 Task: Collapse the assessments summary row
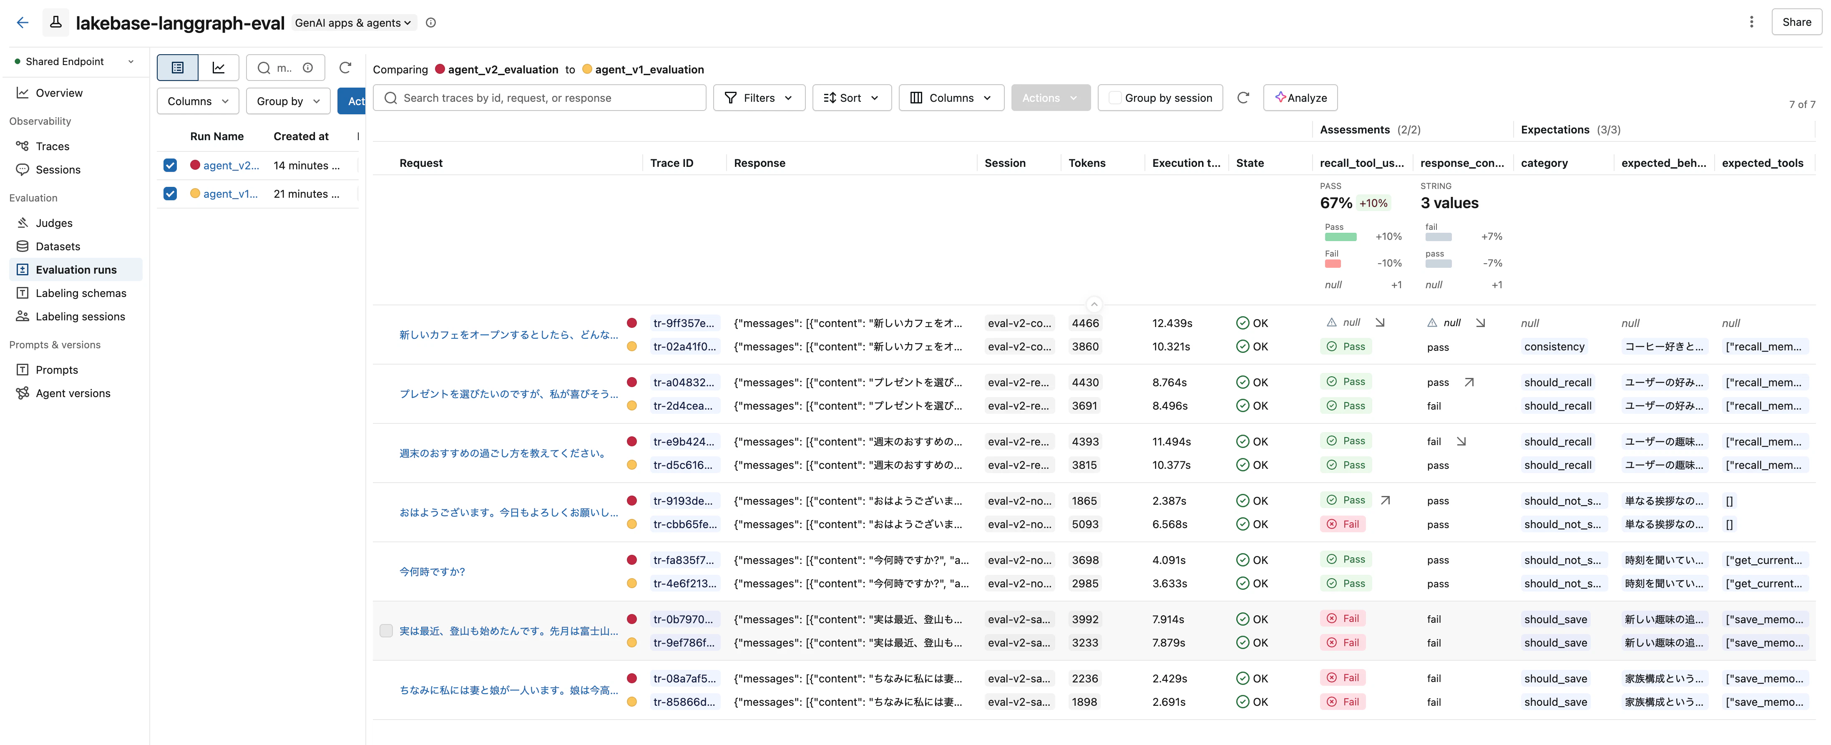pos(1094,304)
